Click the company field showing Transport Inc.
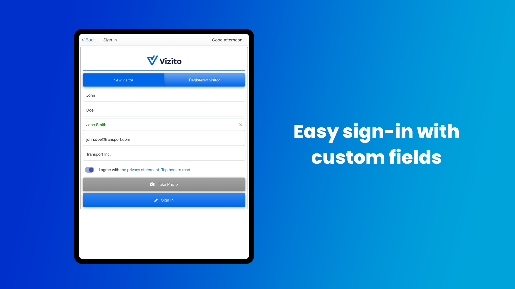515x289 pixels. point(164,154)
